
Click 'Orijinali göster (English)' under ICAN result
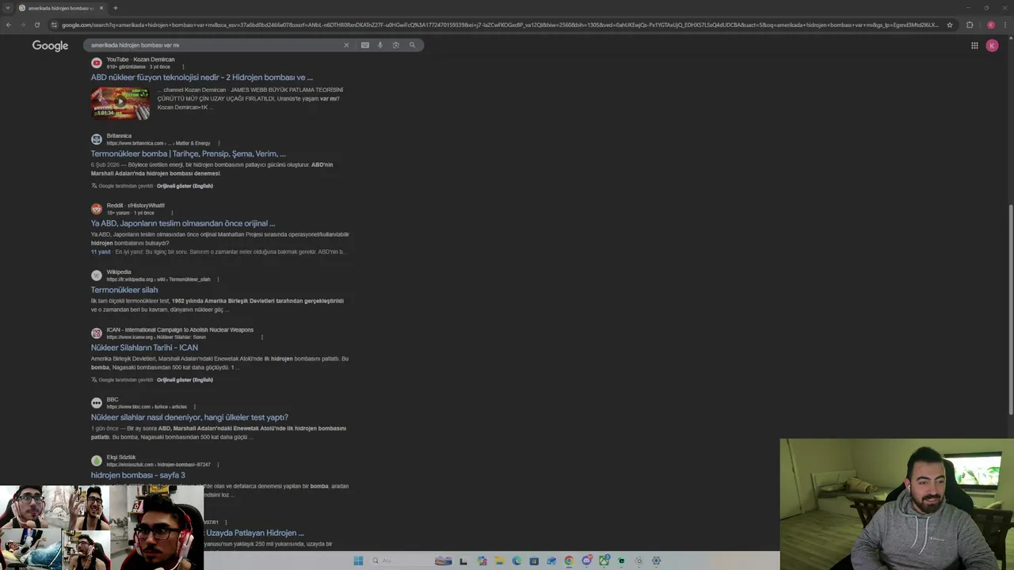tap(185, 380)
